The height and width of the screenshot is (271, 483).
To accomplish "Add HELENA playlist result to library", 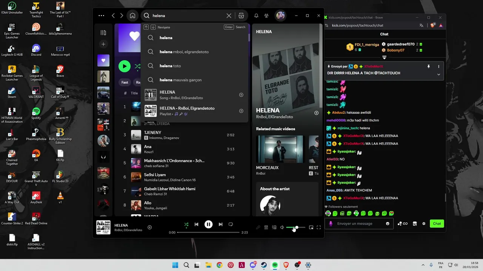I will (241, 111).
